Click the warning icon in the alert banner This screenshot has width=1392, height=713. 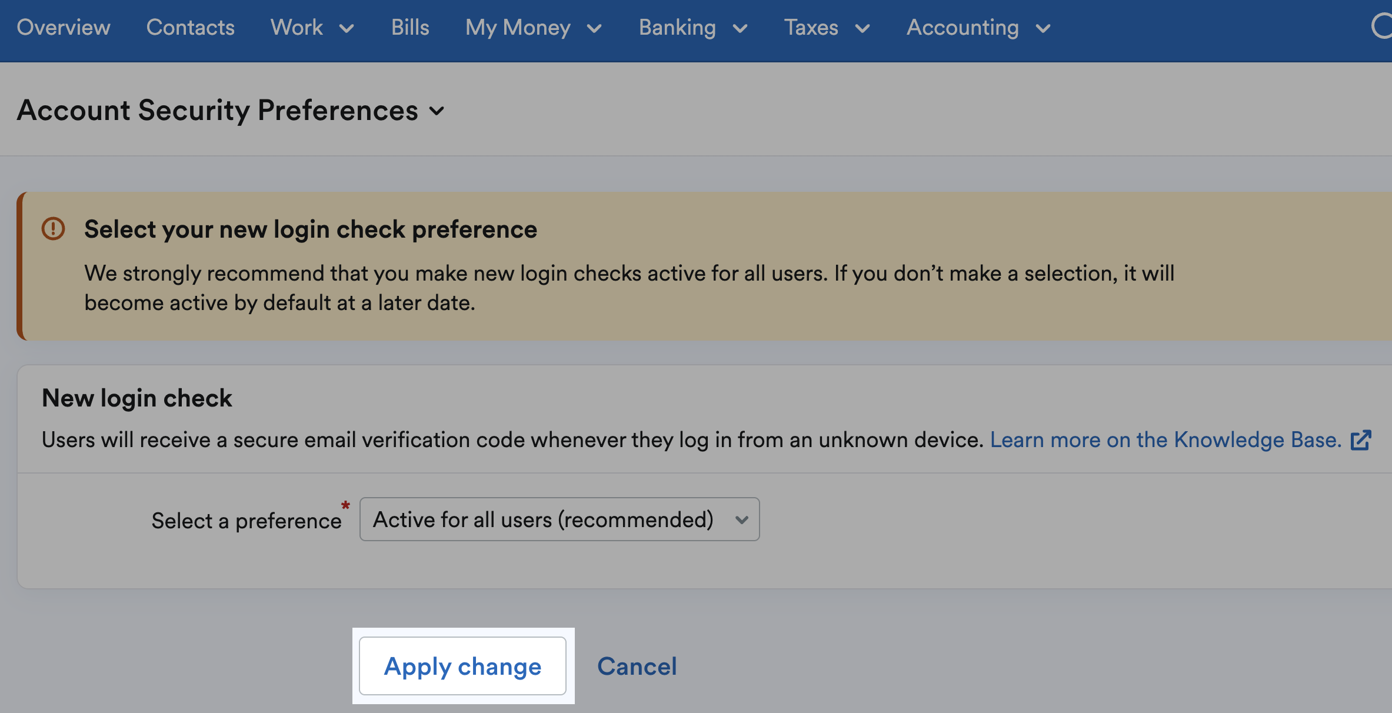(53, 229)
